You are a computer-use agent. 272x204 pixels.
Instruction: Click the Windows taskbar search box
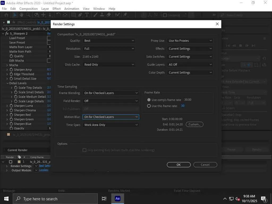pos(55,199)
